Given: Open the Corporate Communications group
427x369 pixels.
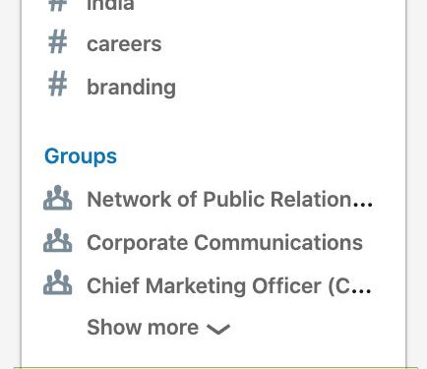Looking at the screenshot, I should tap(224, 242).
